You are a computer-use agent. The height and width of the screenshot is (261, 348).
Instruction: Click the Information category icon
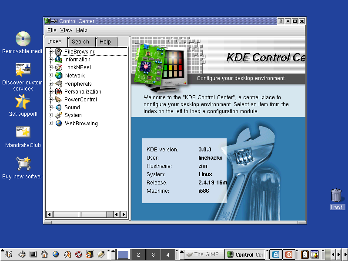(59, 60)
